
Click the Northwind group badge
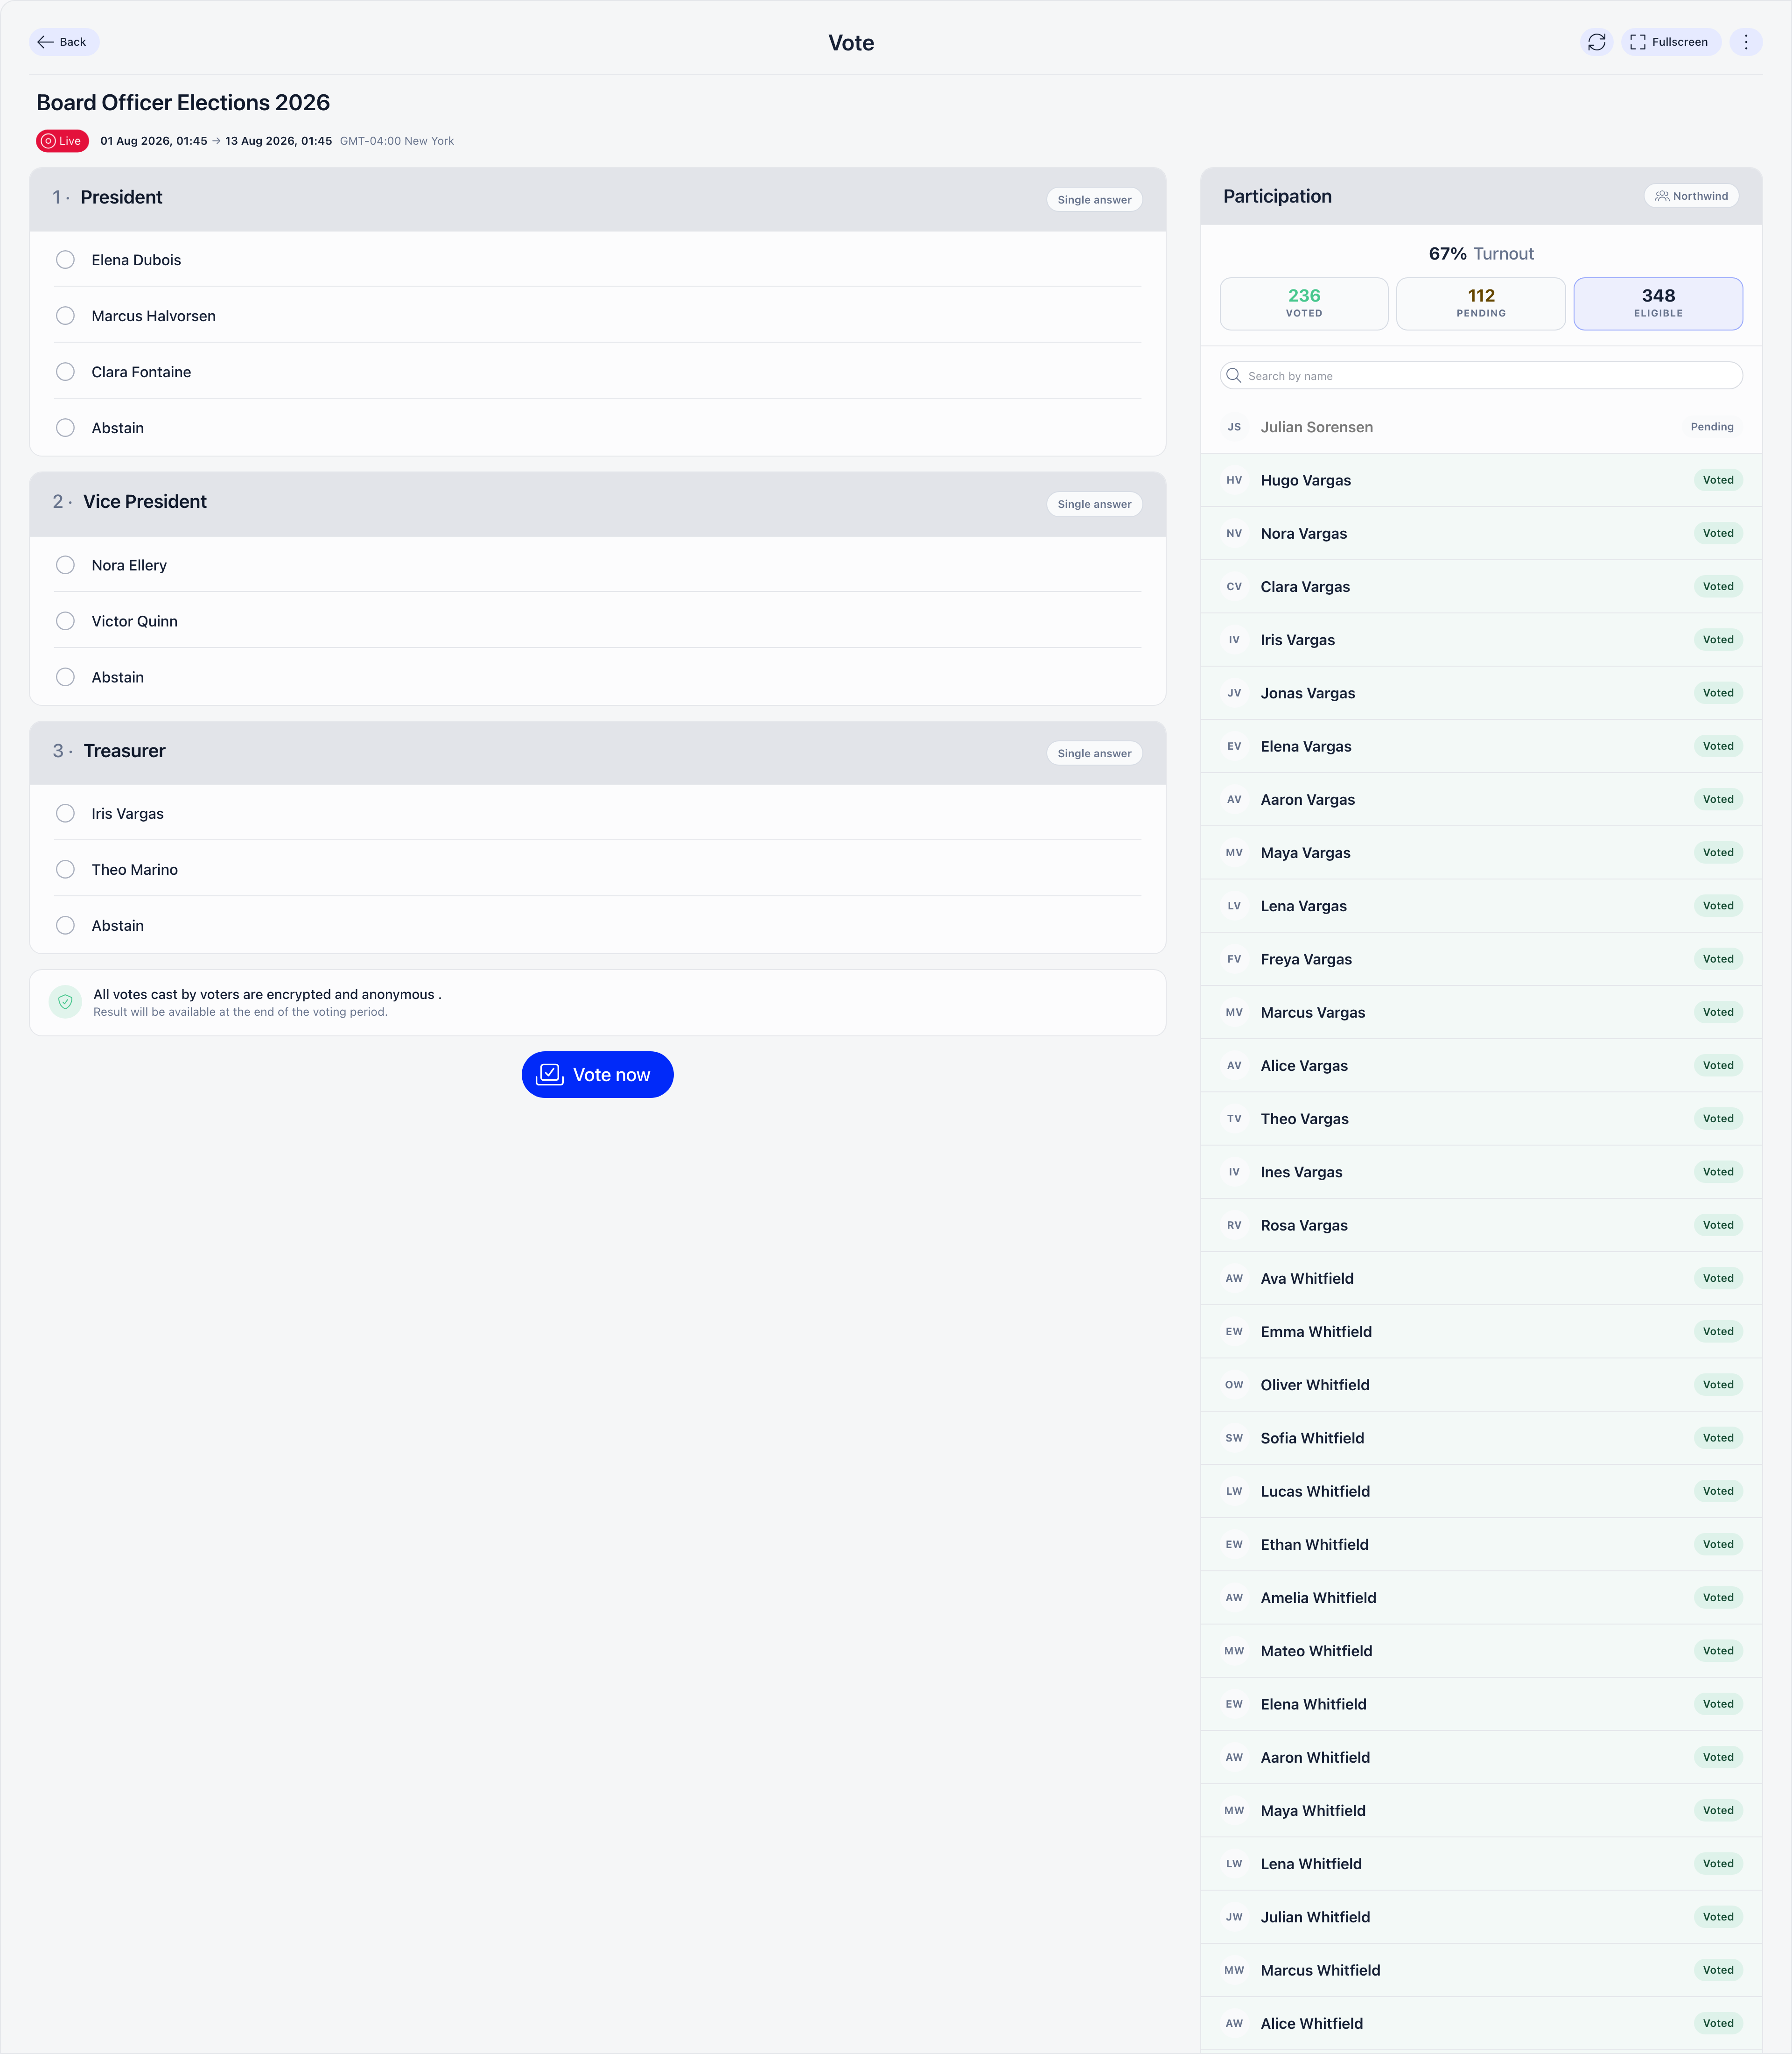click(x=1691, y=196)
